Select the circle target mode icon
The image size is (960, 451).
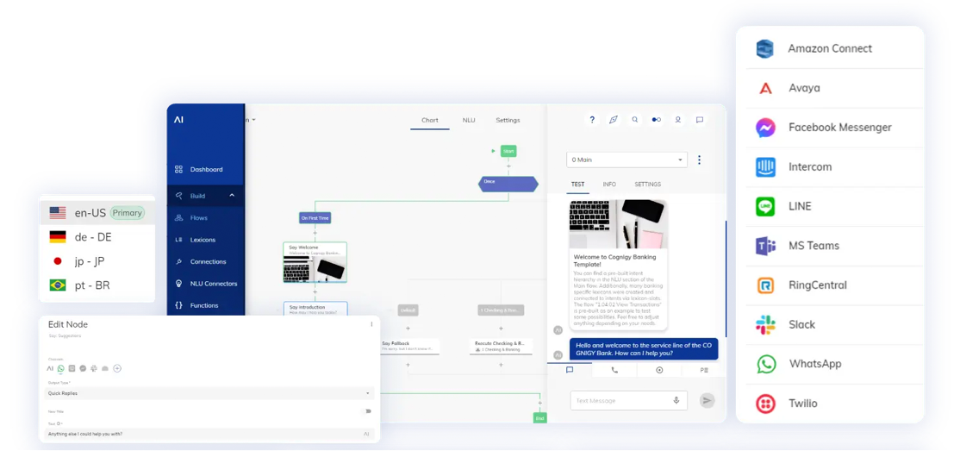click(x=659, y=370)
